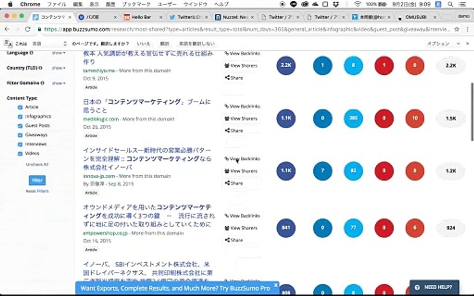
Task: Click View Sharers for tameshiyo.me article
Action: (x=241, y=65)
